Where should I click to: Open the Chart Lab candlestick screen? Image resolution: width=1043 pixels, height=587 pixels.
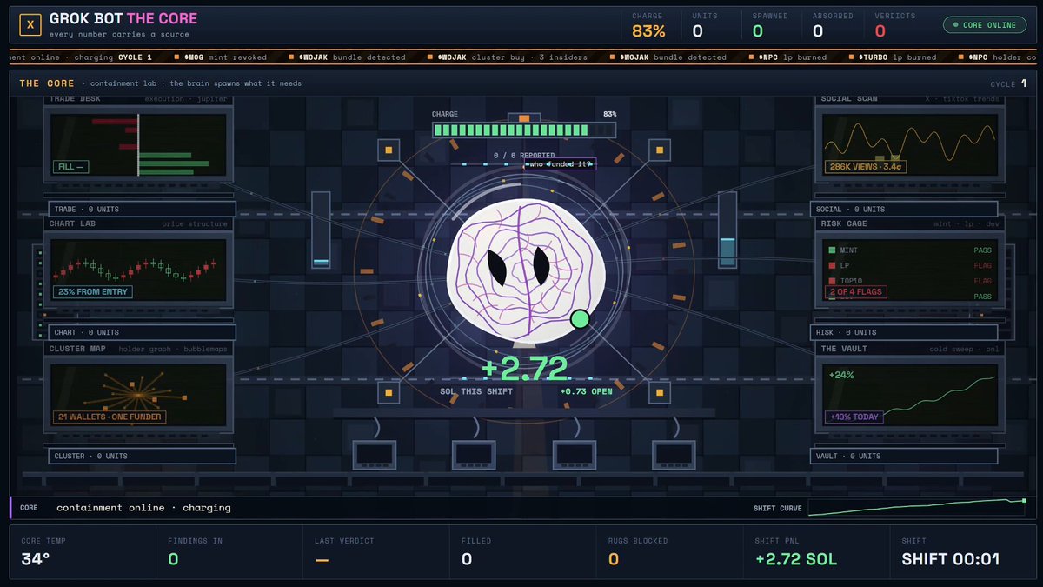tap(139, 269)
